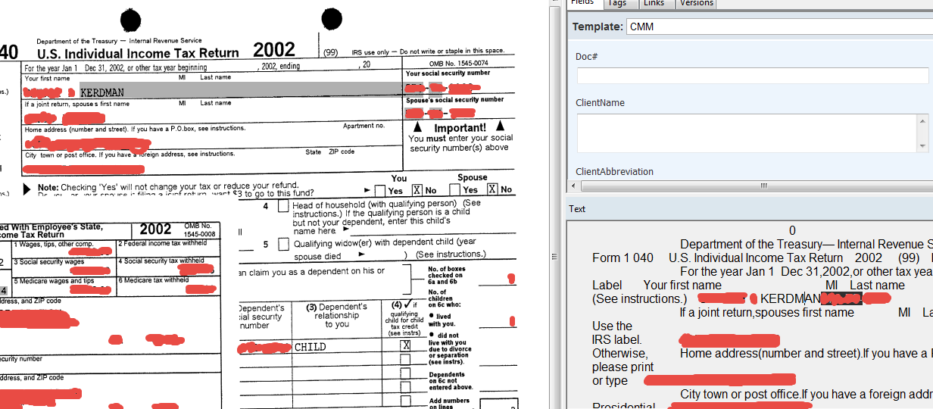Click the ClientName box scroll-up arrow

click(x=922, y=120)
